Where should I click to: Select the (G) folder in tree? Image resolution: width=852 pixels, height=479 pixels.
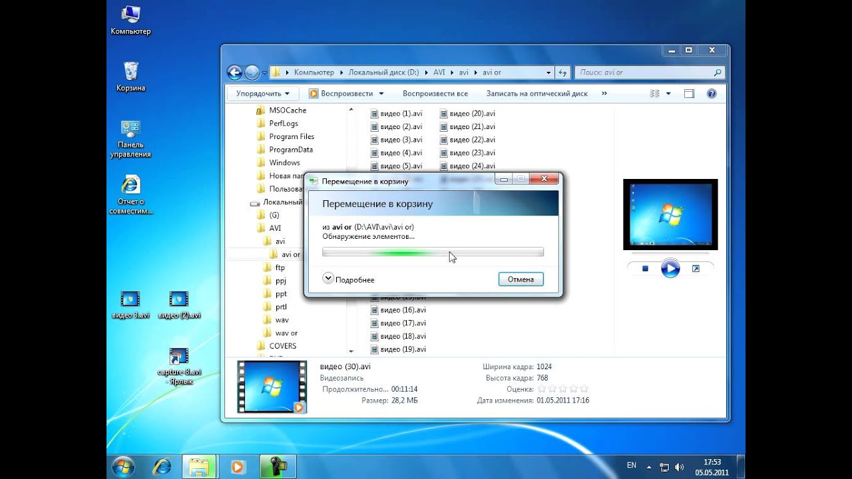coord(274,215)
